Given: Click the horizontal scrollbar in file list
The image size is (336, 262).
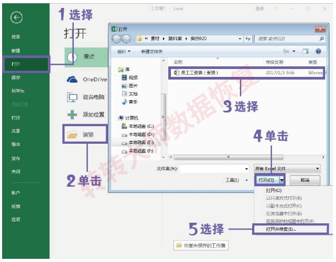Looking at the screenshot, I should pyautogui.click(x=228, y=158).
